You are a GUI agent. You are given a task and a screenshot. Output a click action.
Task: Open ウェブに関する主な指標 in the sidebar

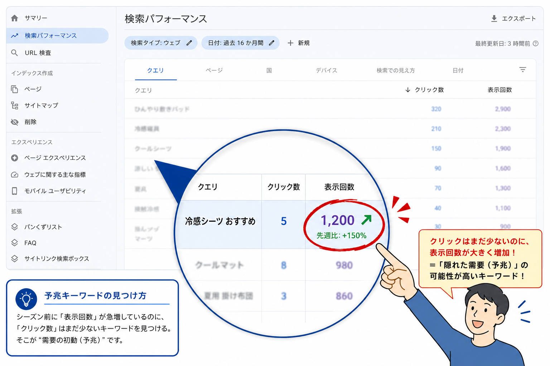point(55,175)
